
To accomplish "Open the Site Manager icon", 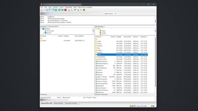I will point(41,10).
